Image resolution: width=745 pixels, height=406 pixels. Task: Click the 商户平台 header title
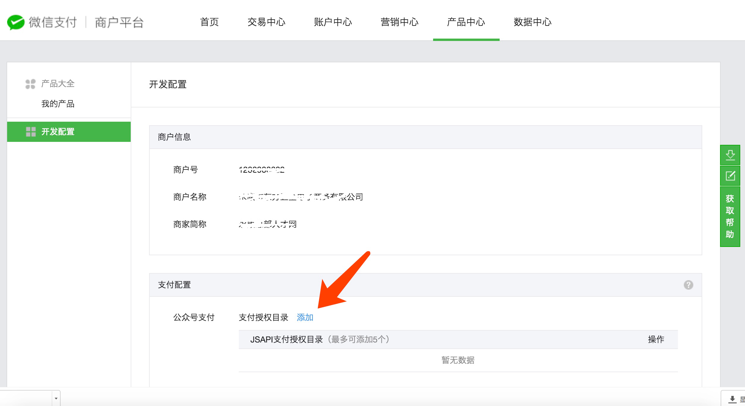(119, 22)
